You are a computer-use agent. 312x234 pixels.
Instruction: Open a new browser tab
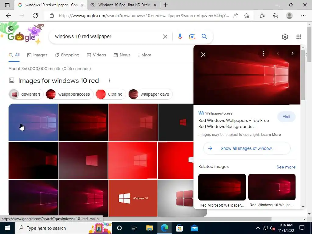(x=165, y=5)
